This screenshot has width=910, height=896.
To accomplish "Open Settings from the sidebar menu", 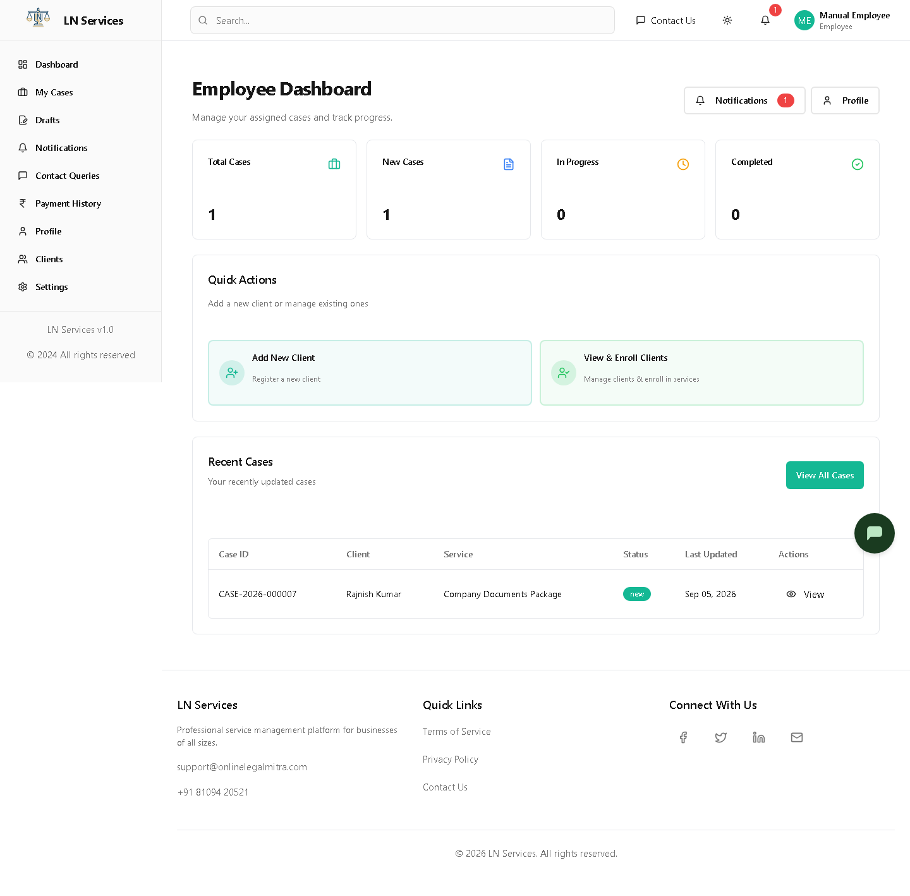I will [81, 287].
